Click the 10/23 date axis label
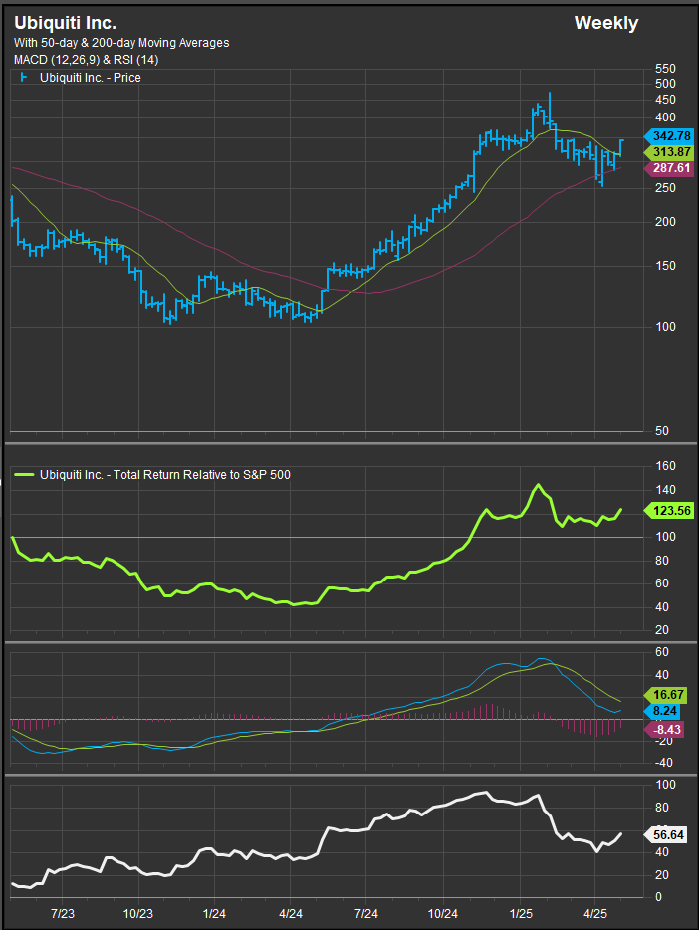The width and height of the screenshot is (699, 930). (138, 914)
